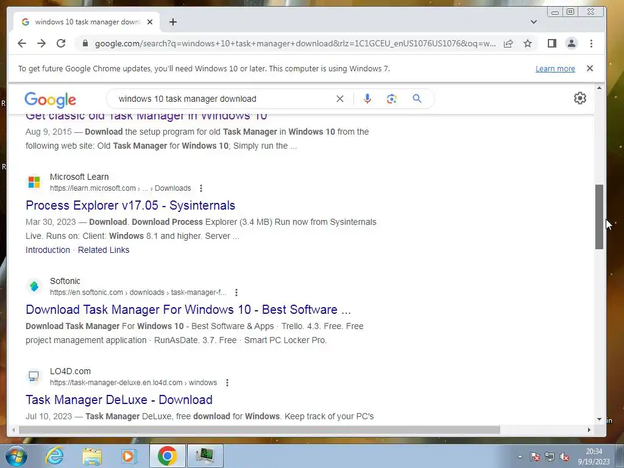Image resolution: width=624 pixels, height=468 pixels.
Task: Click the horizontal scroll left arrow
Action: click(x=13, y=430)
